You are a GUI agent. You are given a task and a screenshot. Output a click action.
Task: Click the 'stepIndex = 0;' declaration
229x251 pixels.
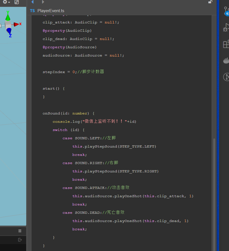pyautogui.click(x=60, y=72)
